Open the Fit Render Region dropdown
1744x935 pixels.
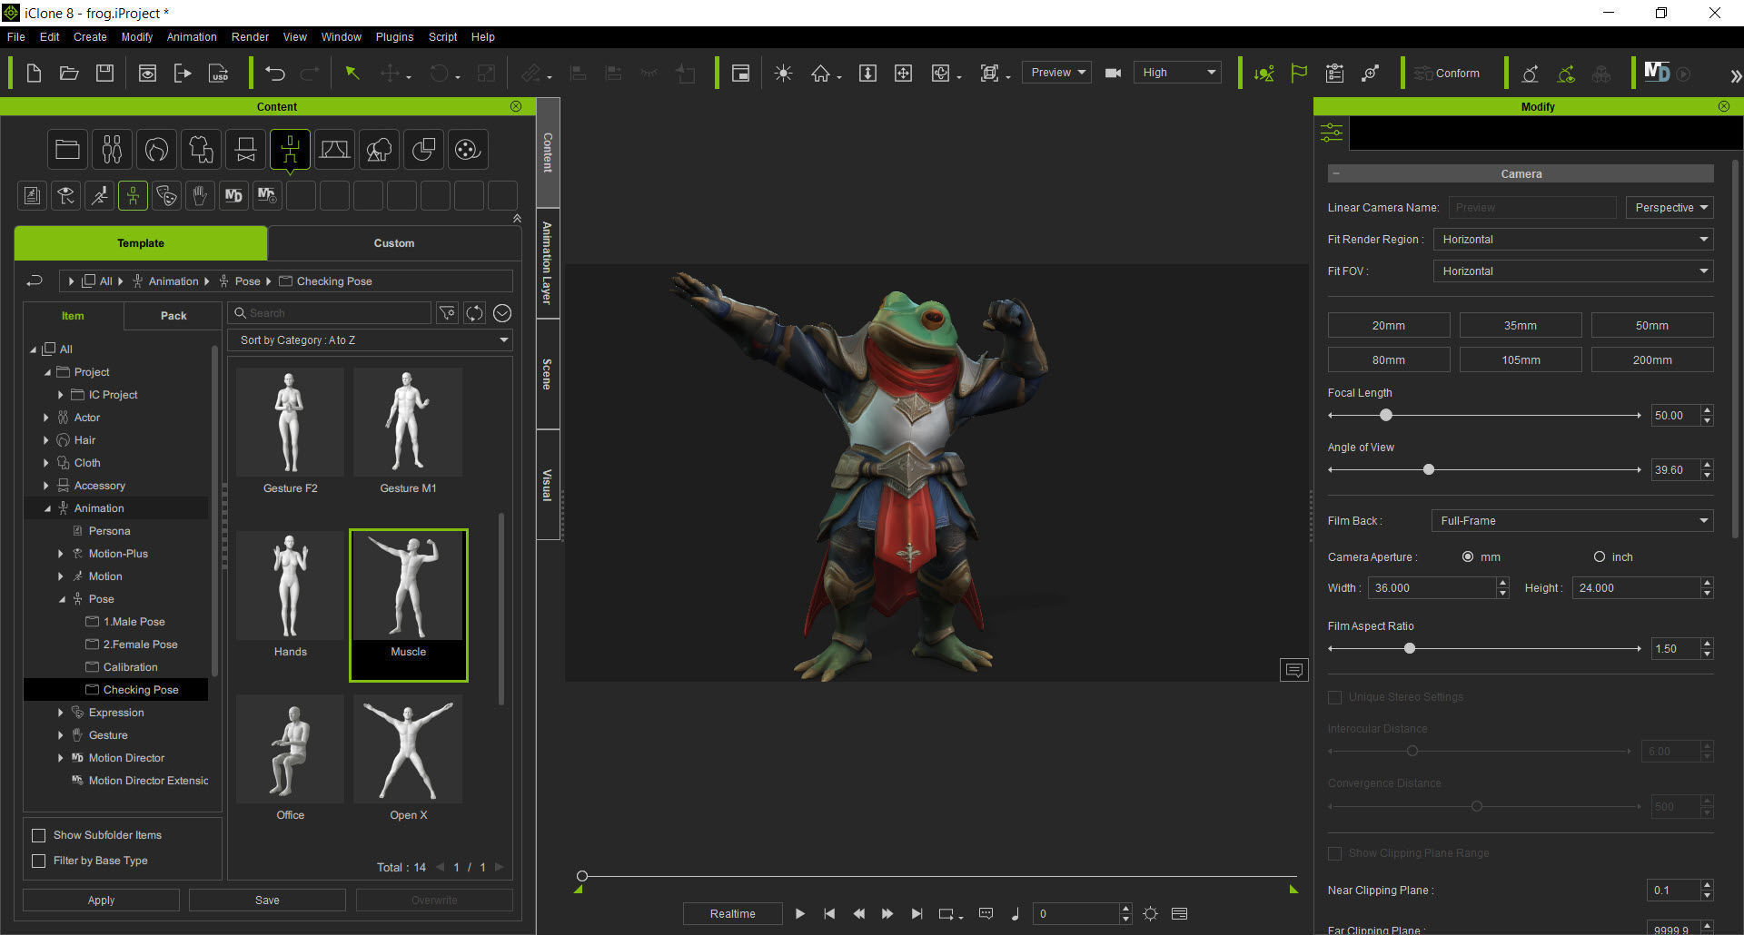click(1573, 240)
